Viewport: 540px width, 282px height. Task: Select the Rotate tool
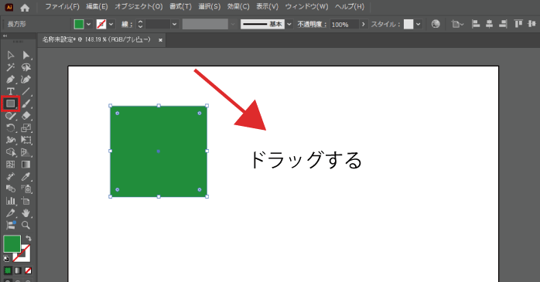(x=10, y=128)
